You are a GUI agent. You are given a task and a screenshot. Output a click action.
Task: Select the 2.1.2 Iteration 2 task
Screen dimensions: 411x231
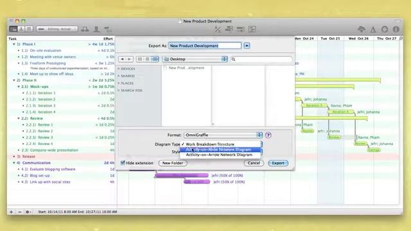[47, 99]
